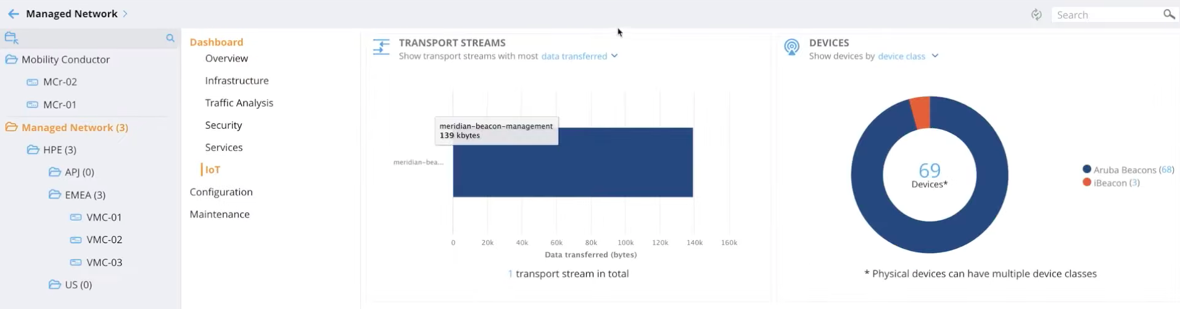
Task: Click the network tree filter icon at top left
Action: click(x=12, y=38)
